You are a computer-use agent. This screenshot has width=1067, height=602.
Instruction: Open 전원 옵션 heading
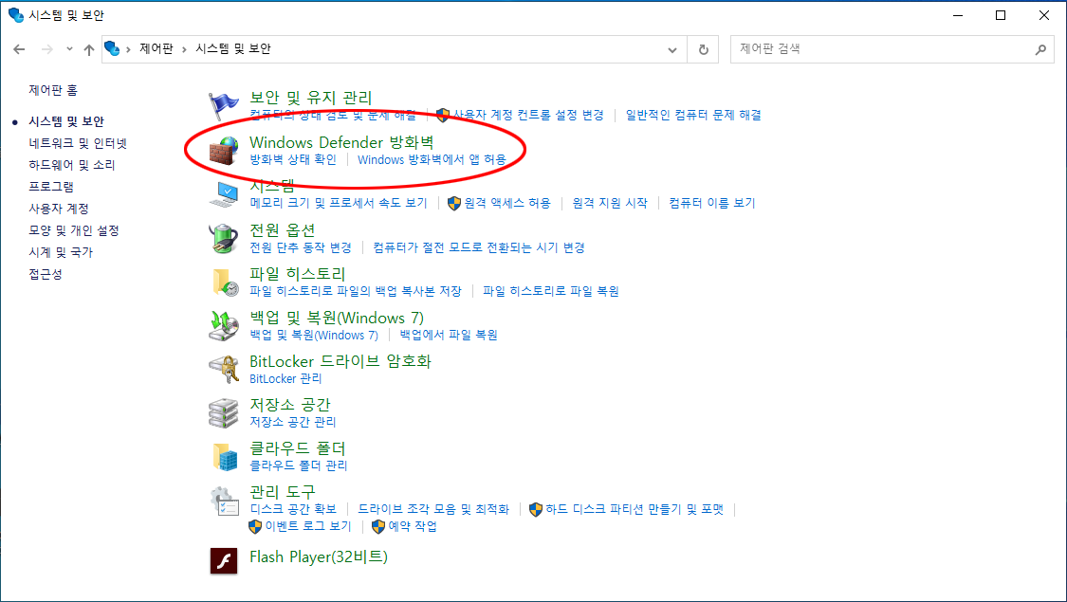pos(283,230)
